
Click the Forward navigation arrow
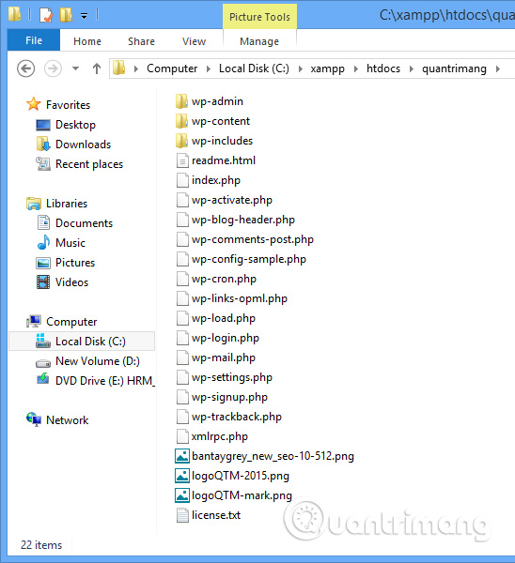(x=53, y=68)
